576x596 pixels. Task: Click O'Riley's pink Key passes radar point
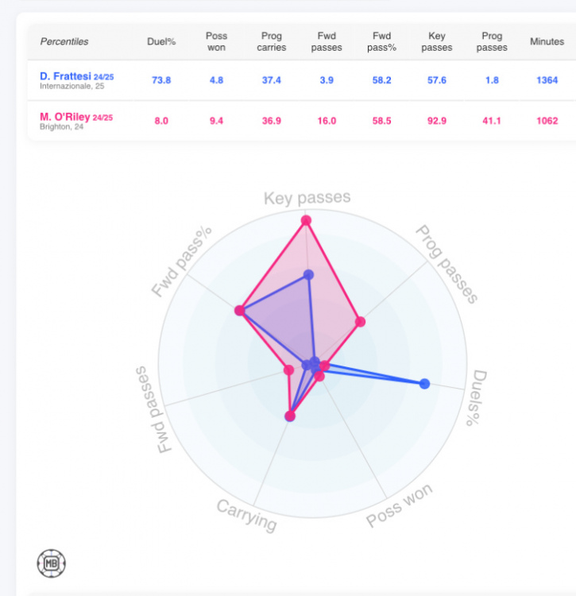(306, 220)
